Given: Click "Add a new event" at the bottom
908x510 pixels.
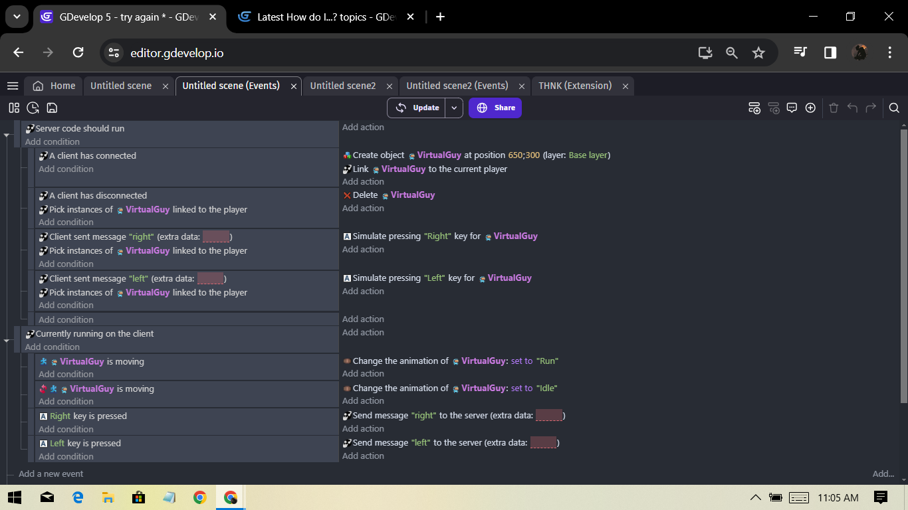Looking at the screenshot, I should [49, 473].
